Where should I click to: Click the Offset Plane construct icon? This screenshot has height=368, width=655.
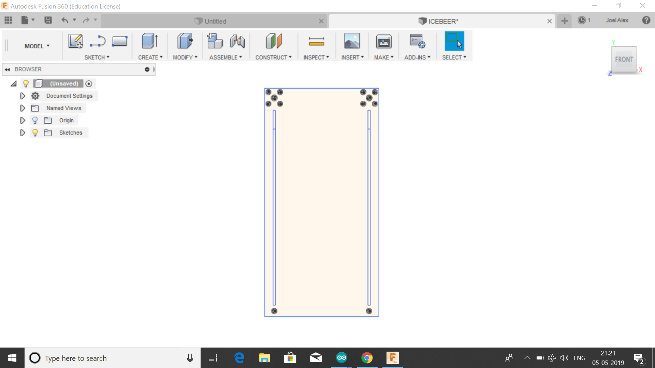[273, 41]
